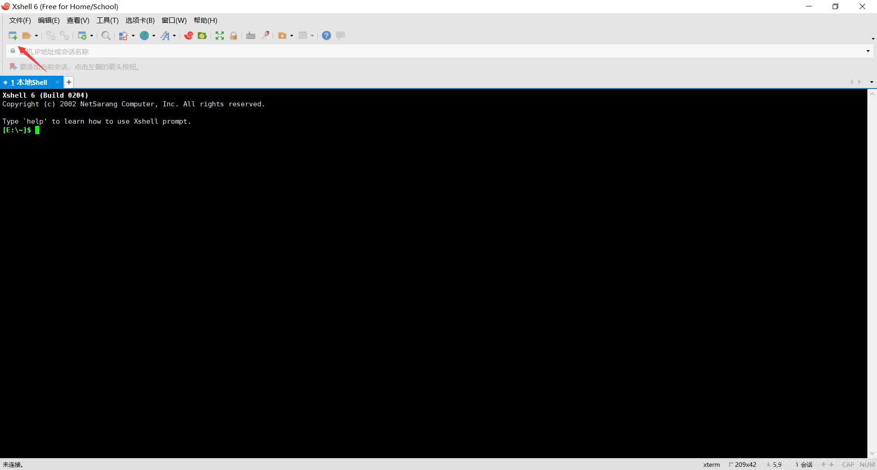The width and height of the screenshot is (877, 470).
Task: Click the Xshell 6 Build 0204 line
Action: (45, 95)
